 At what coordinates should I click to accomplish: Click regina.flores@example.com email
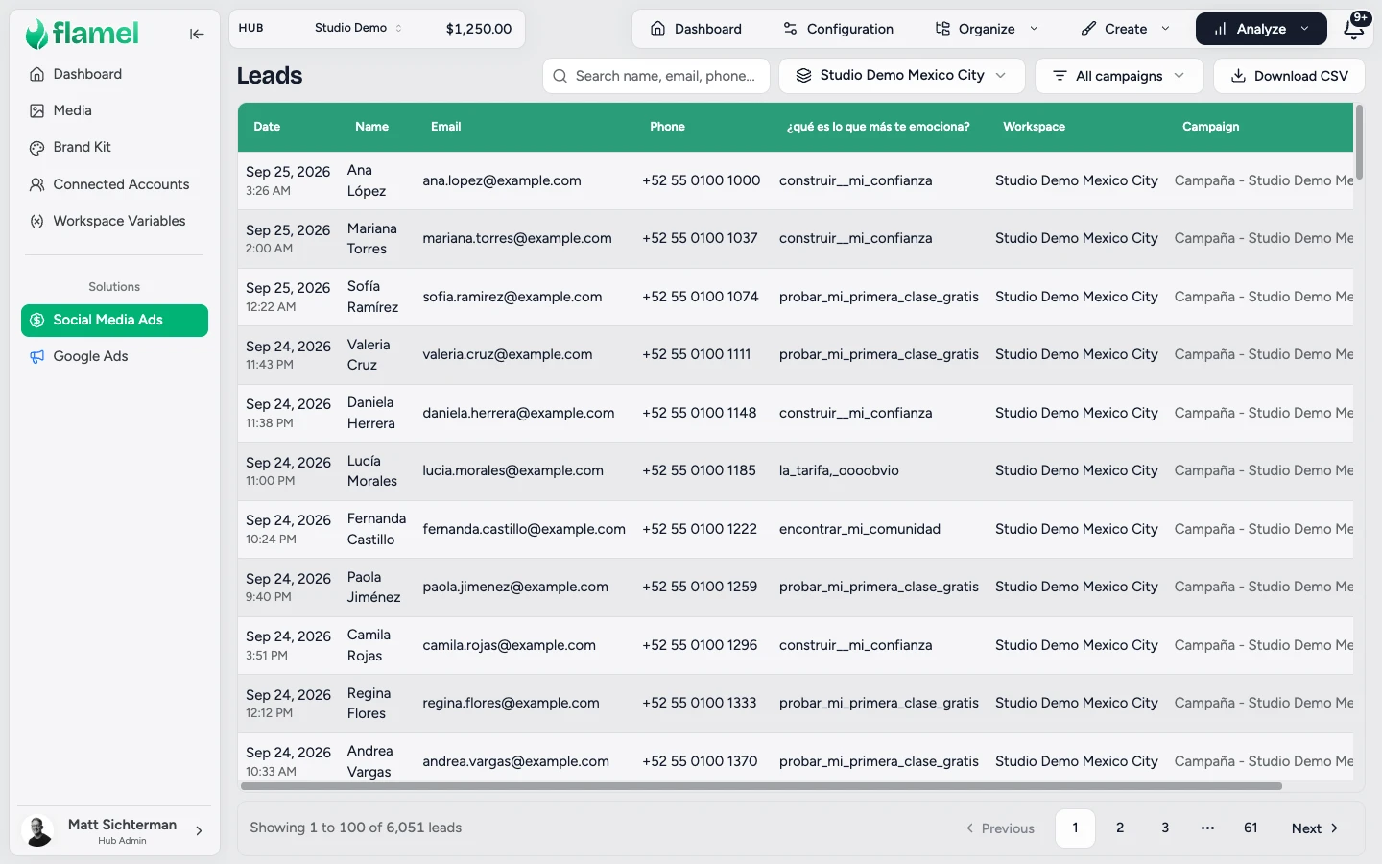[511, 703]
